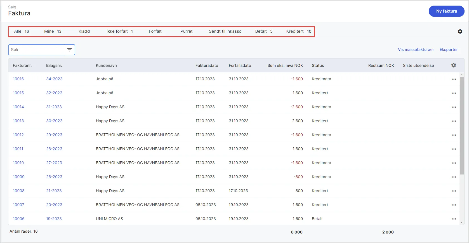Open row actions menu for invoice 10016
Viewport: 469px width, 243px height.
pos(454,79)
